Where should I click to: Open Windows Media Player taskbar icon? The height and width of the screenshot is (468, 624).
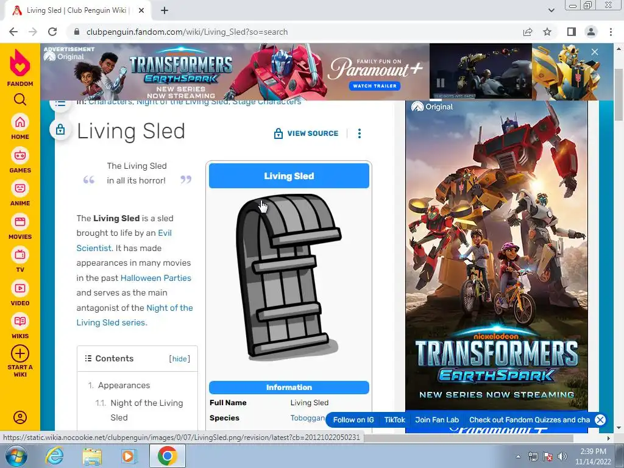(x=129, y=456)
